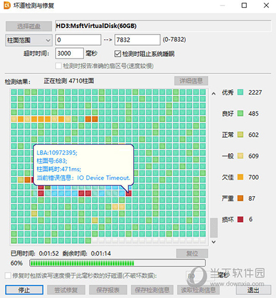Select the 优秀 teal legend swatch
This screenshot has width=276, height=298.
[x=240, y=92]
